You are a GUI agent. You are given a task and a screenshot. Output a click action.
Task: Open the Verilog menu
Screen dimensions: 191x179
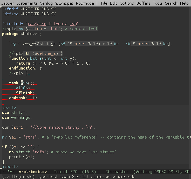(46, 3)
